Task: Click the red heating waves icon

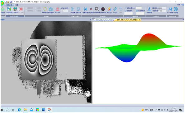Action: pos(57,9)
